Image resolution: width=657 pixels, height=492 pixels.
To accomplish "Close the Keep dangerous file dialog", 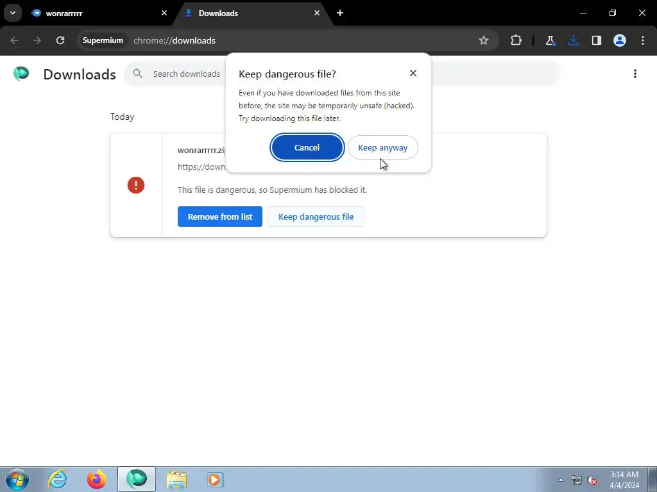I will [413, 73].
